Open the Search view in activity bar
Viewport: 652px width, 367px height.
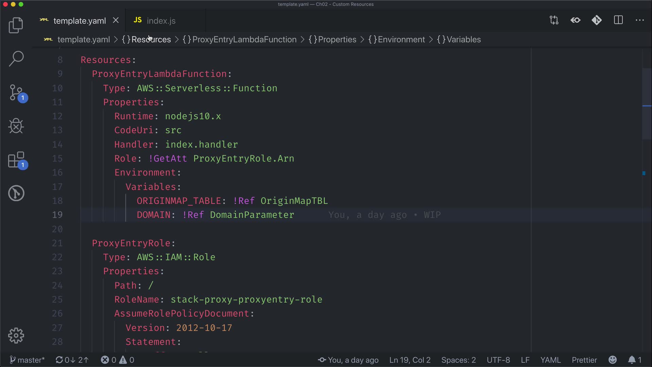click(16, 59)
